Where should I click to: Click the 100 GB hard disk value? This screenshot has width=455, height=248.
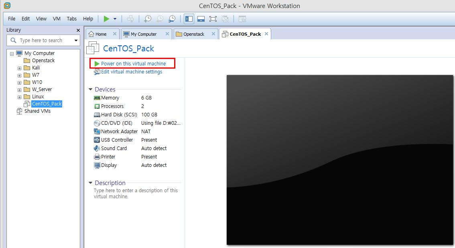point(149,115)
